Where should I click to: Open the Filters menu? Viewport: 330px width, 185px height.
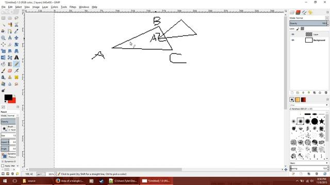tap(73, 7)
